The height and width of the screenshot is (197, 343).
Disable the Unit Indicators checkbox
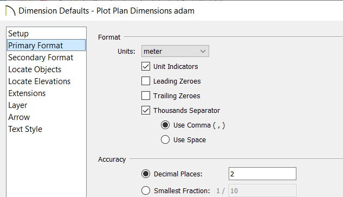pos(146,66)
